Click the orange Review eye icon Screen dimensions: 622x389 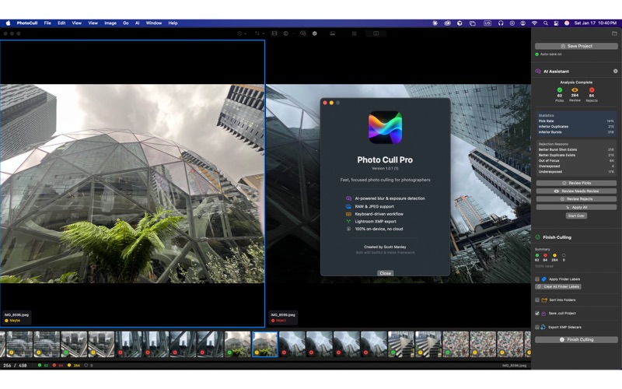pyautogui.click(x=575, y=90)
